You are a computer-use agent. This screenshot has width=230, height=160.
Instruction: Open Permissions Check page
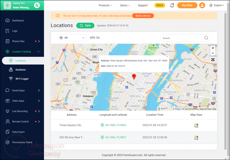22,142
